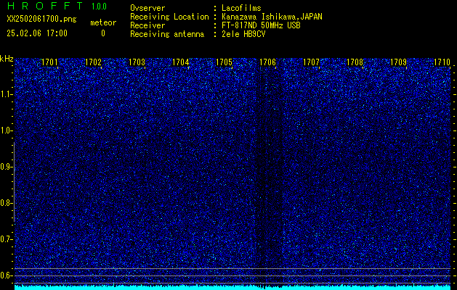This screenshot has height=290, width=457.
Task: Click the 0.9 kHz axis label
Action: coord(6,167)
